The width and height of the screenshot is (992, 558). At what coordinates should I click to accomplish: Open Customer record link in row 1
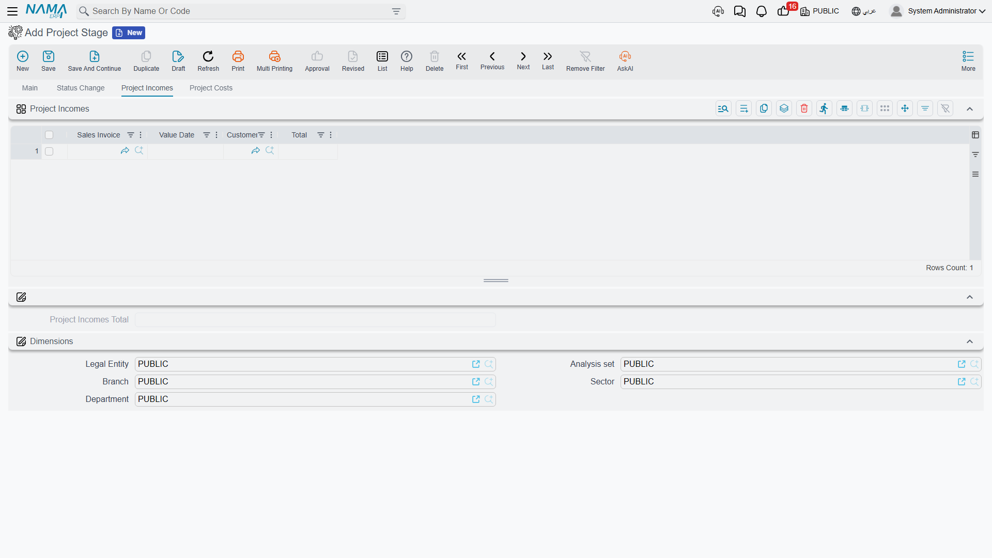tap(255, 150)
